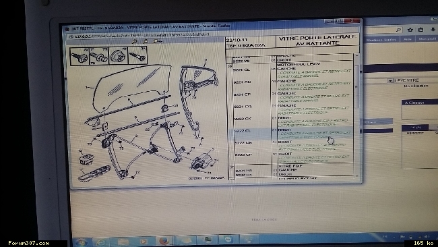Click the bolt thumbnail numbered 70

pos(80,56)
